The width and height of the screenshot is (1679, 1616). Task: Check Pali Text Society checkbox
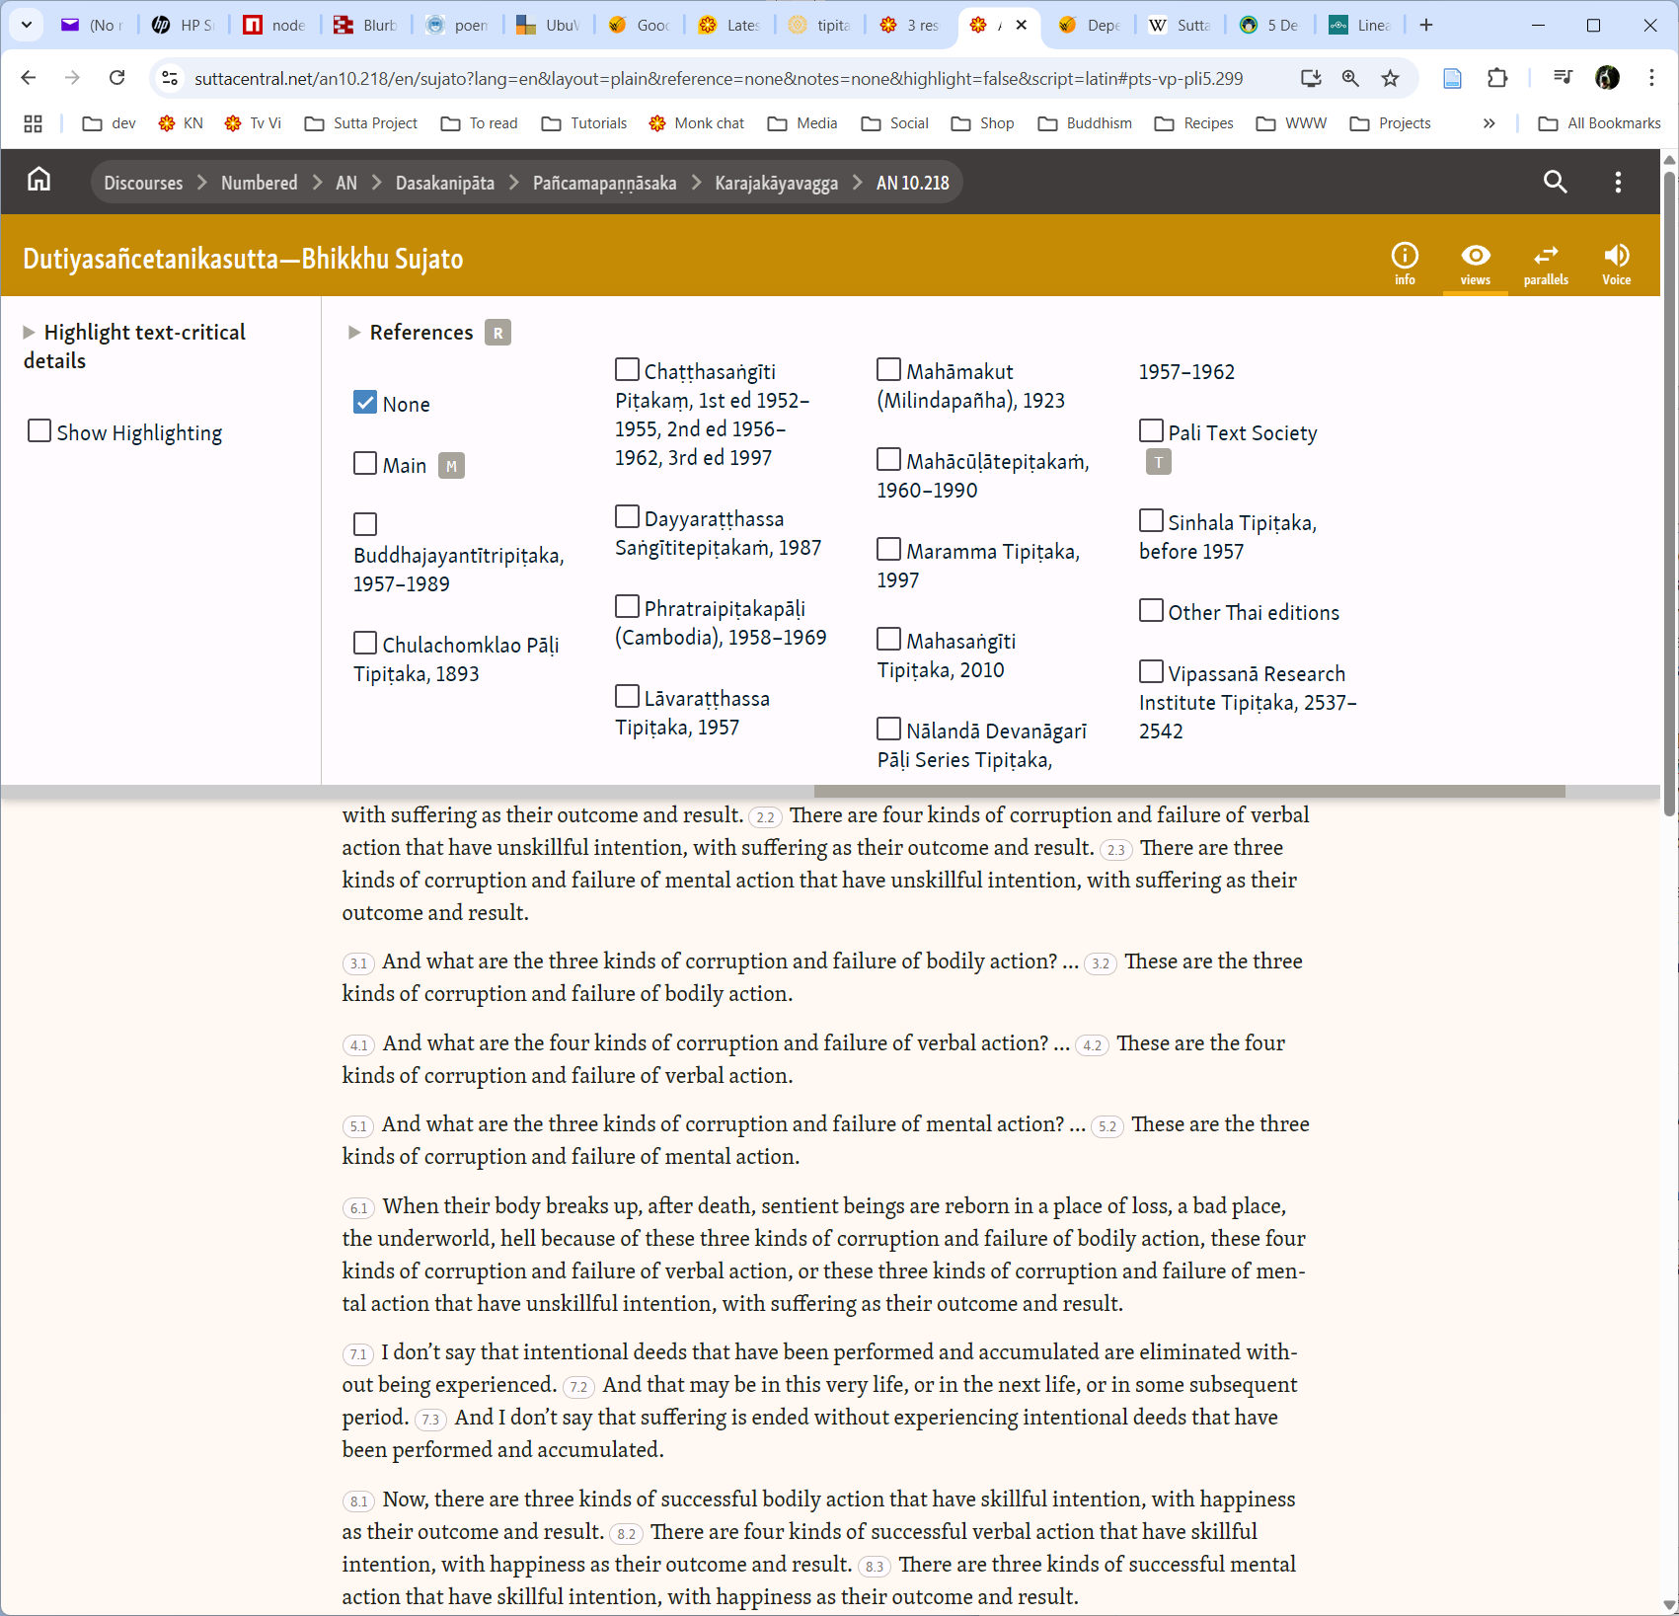pos(1151,431)
